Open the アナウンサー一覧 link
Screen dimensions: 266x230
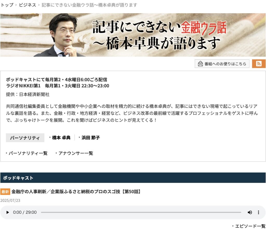(x=76, y=153)
